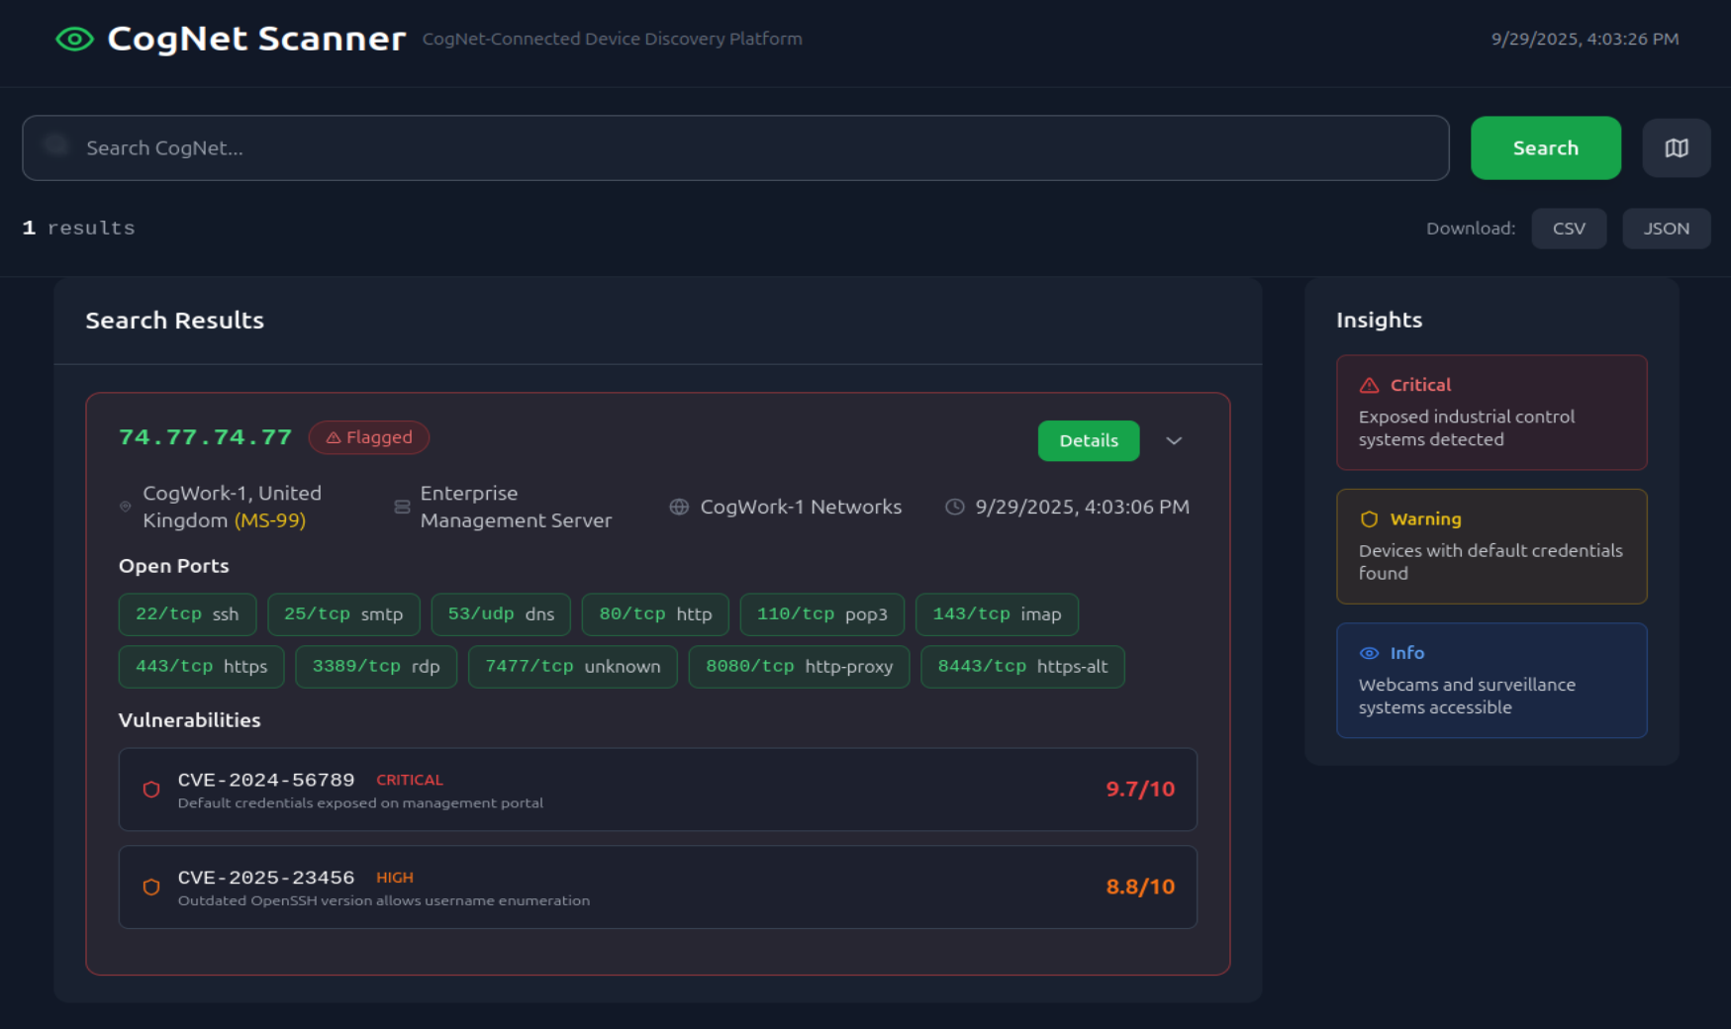The height and width of the screenshot is (1029, 1731).
Task: Click the Info eye icon in Insights
Action: [1369, 653]
